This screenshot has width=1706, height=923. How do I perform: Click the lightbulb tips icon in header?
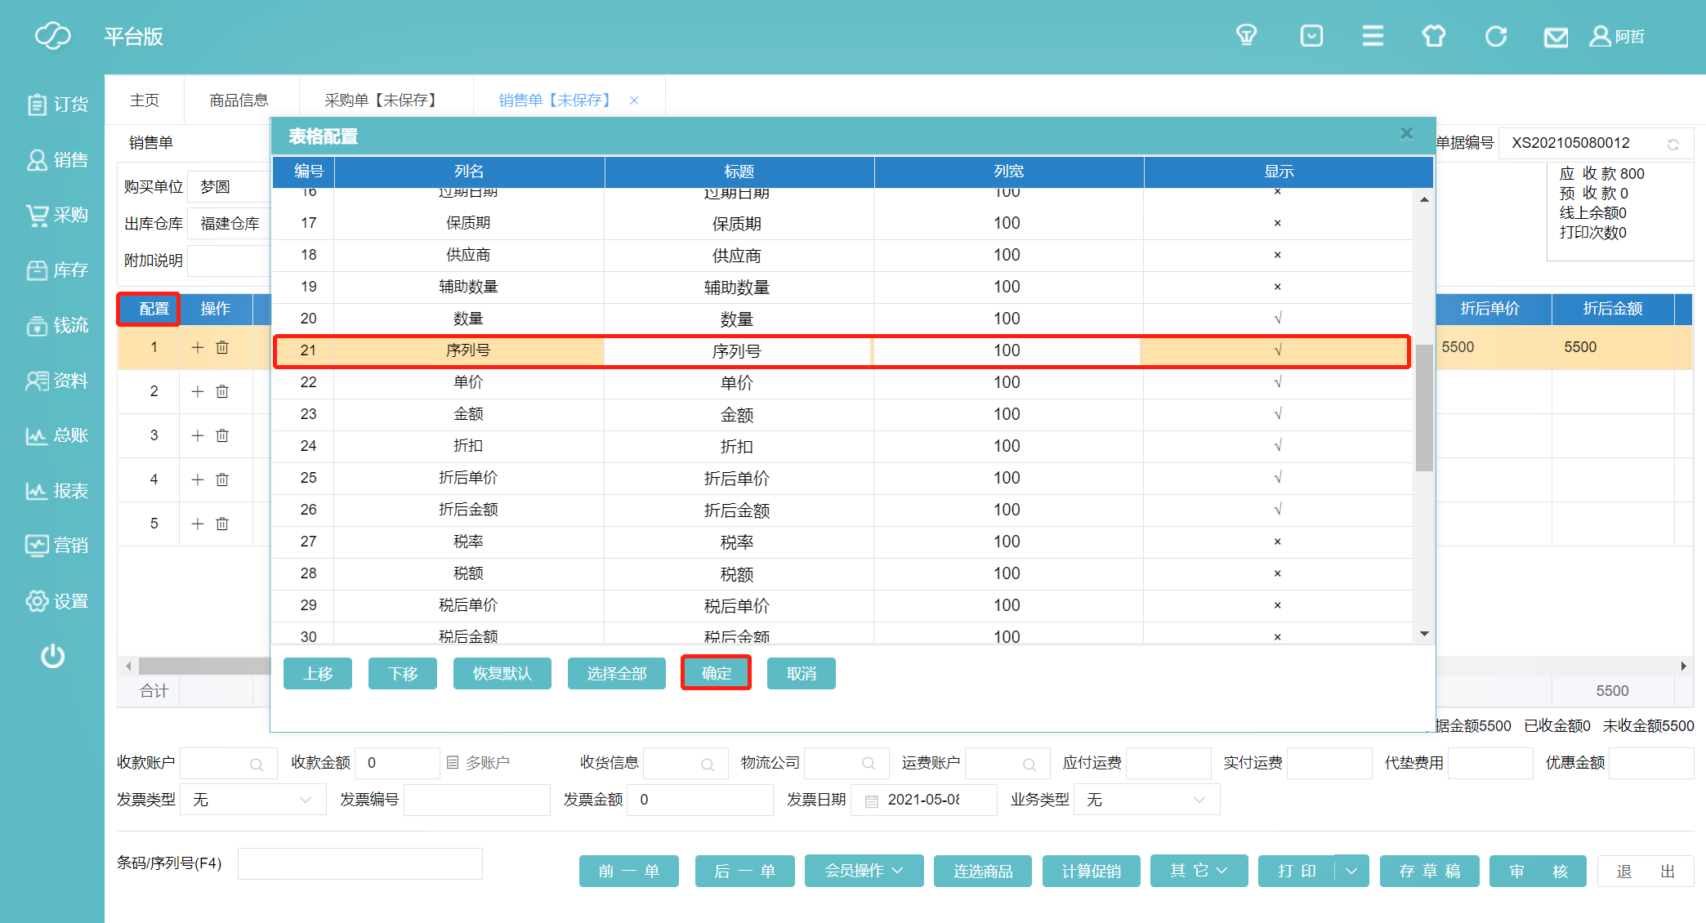[x=1246, y=36]
